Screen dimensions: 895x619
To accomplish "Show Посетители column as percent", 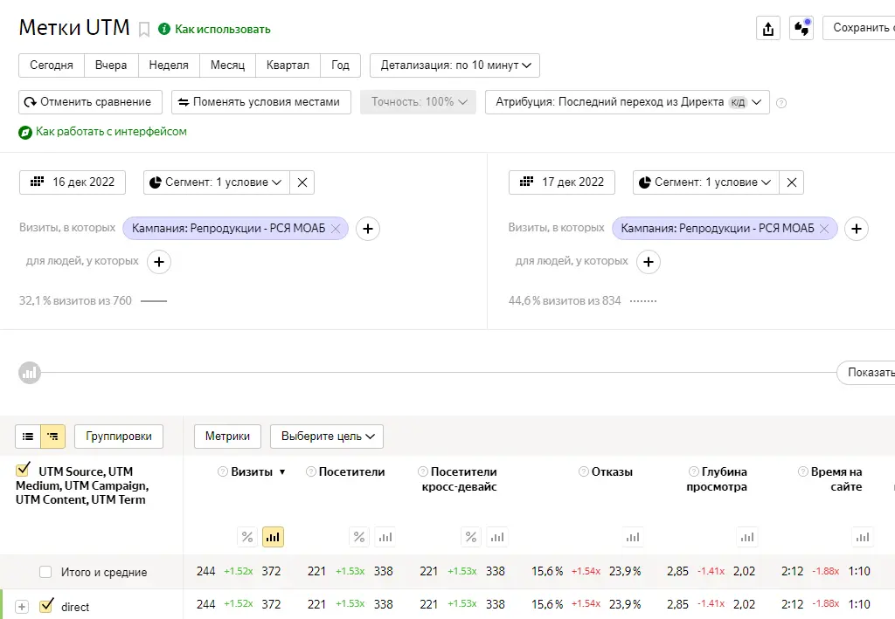I will (x=358, y=537).
